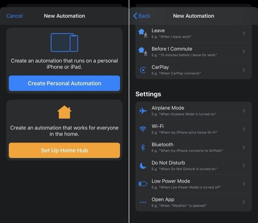Tap Cancel in the navigation bar

pyautogui.click(x=14, y=16)
